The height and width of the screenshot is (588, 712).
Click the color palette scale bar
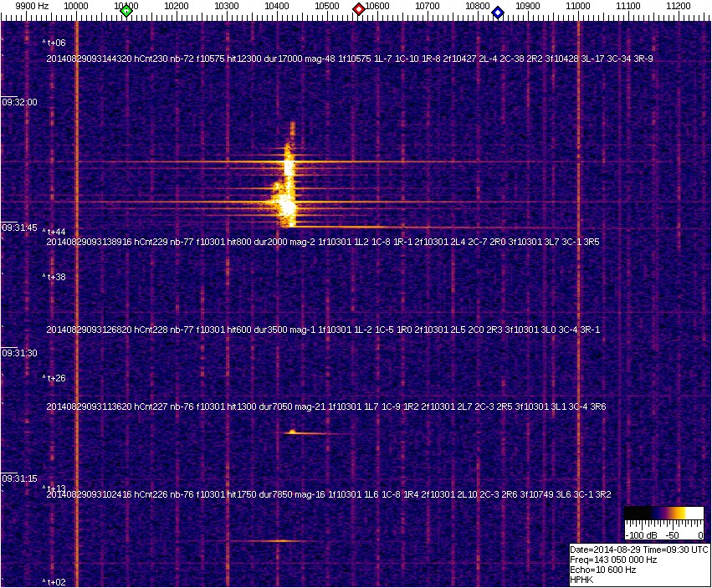(663, 514)
